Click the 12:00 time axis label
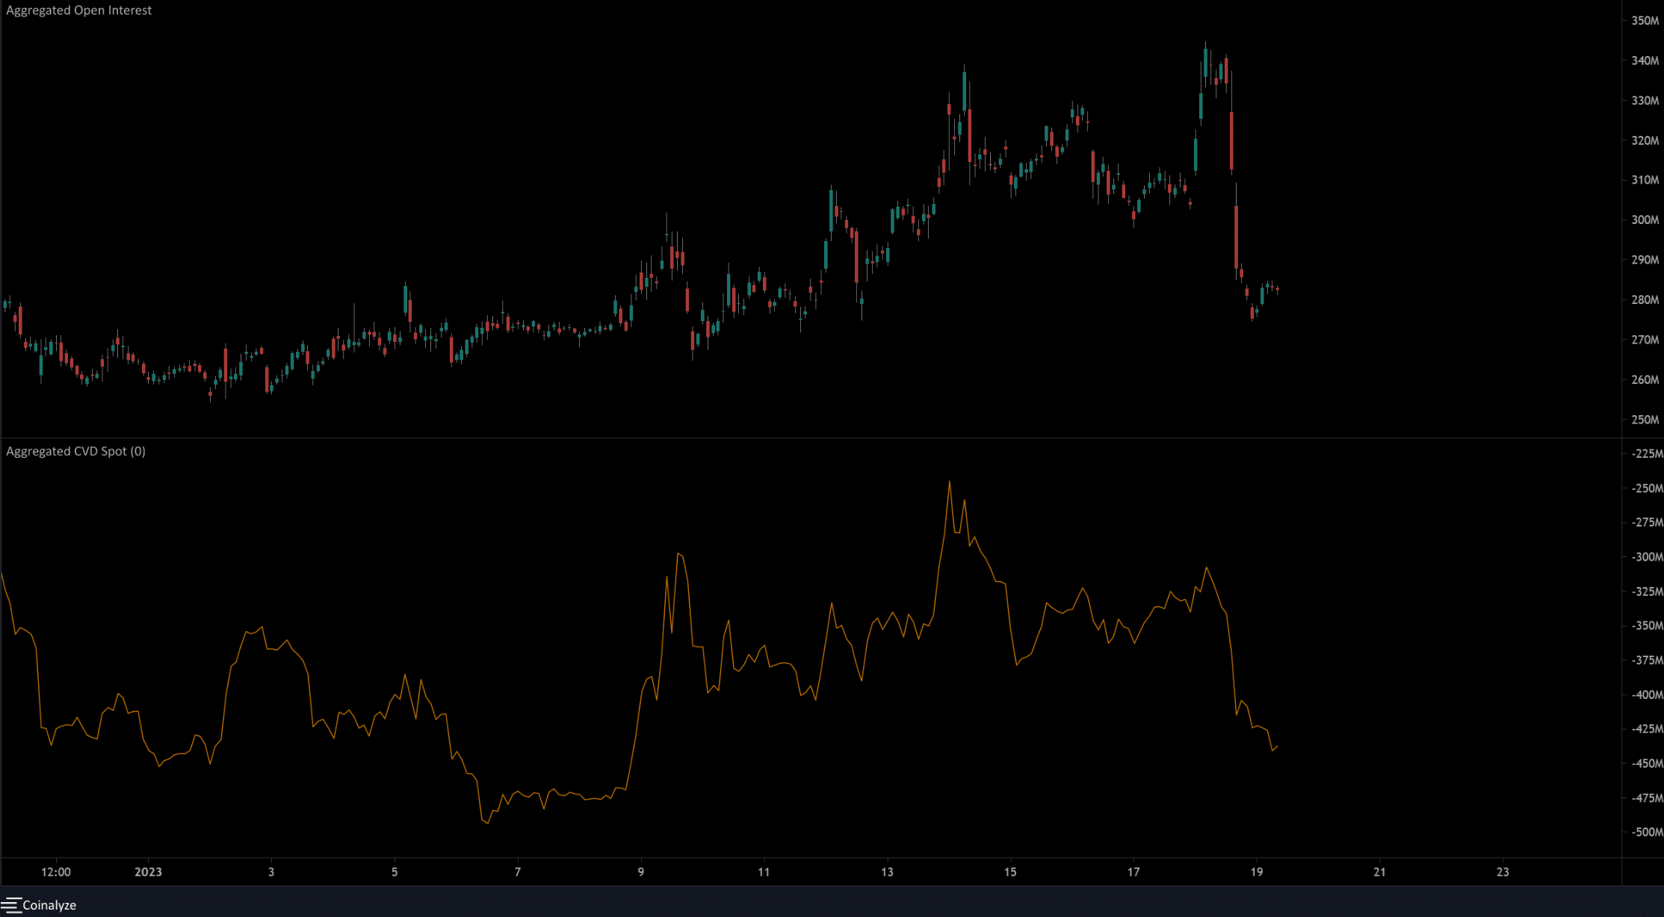The image size is (1664, 917). click(56, 872)
